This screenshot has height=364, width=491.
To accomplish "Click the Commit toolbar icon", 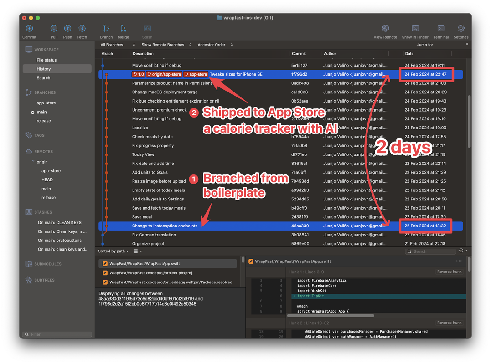I will [x=29, y=28].
